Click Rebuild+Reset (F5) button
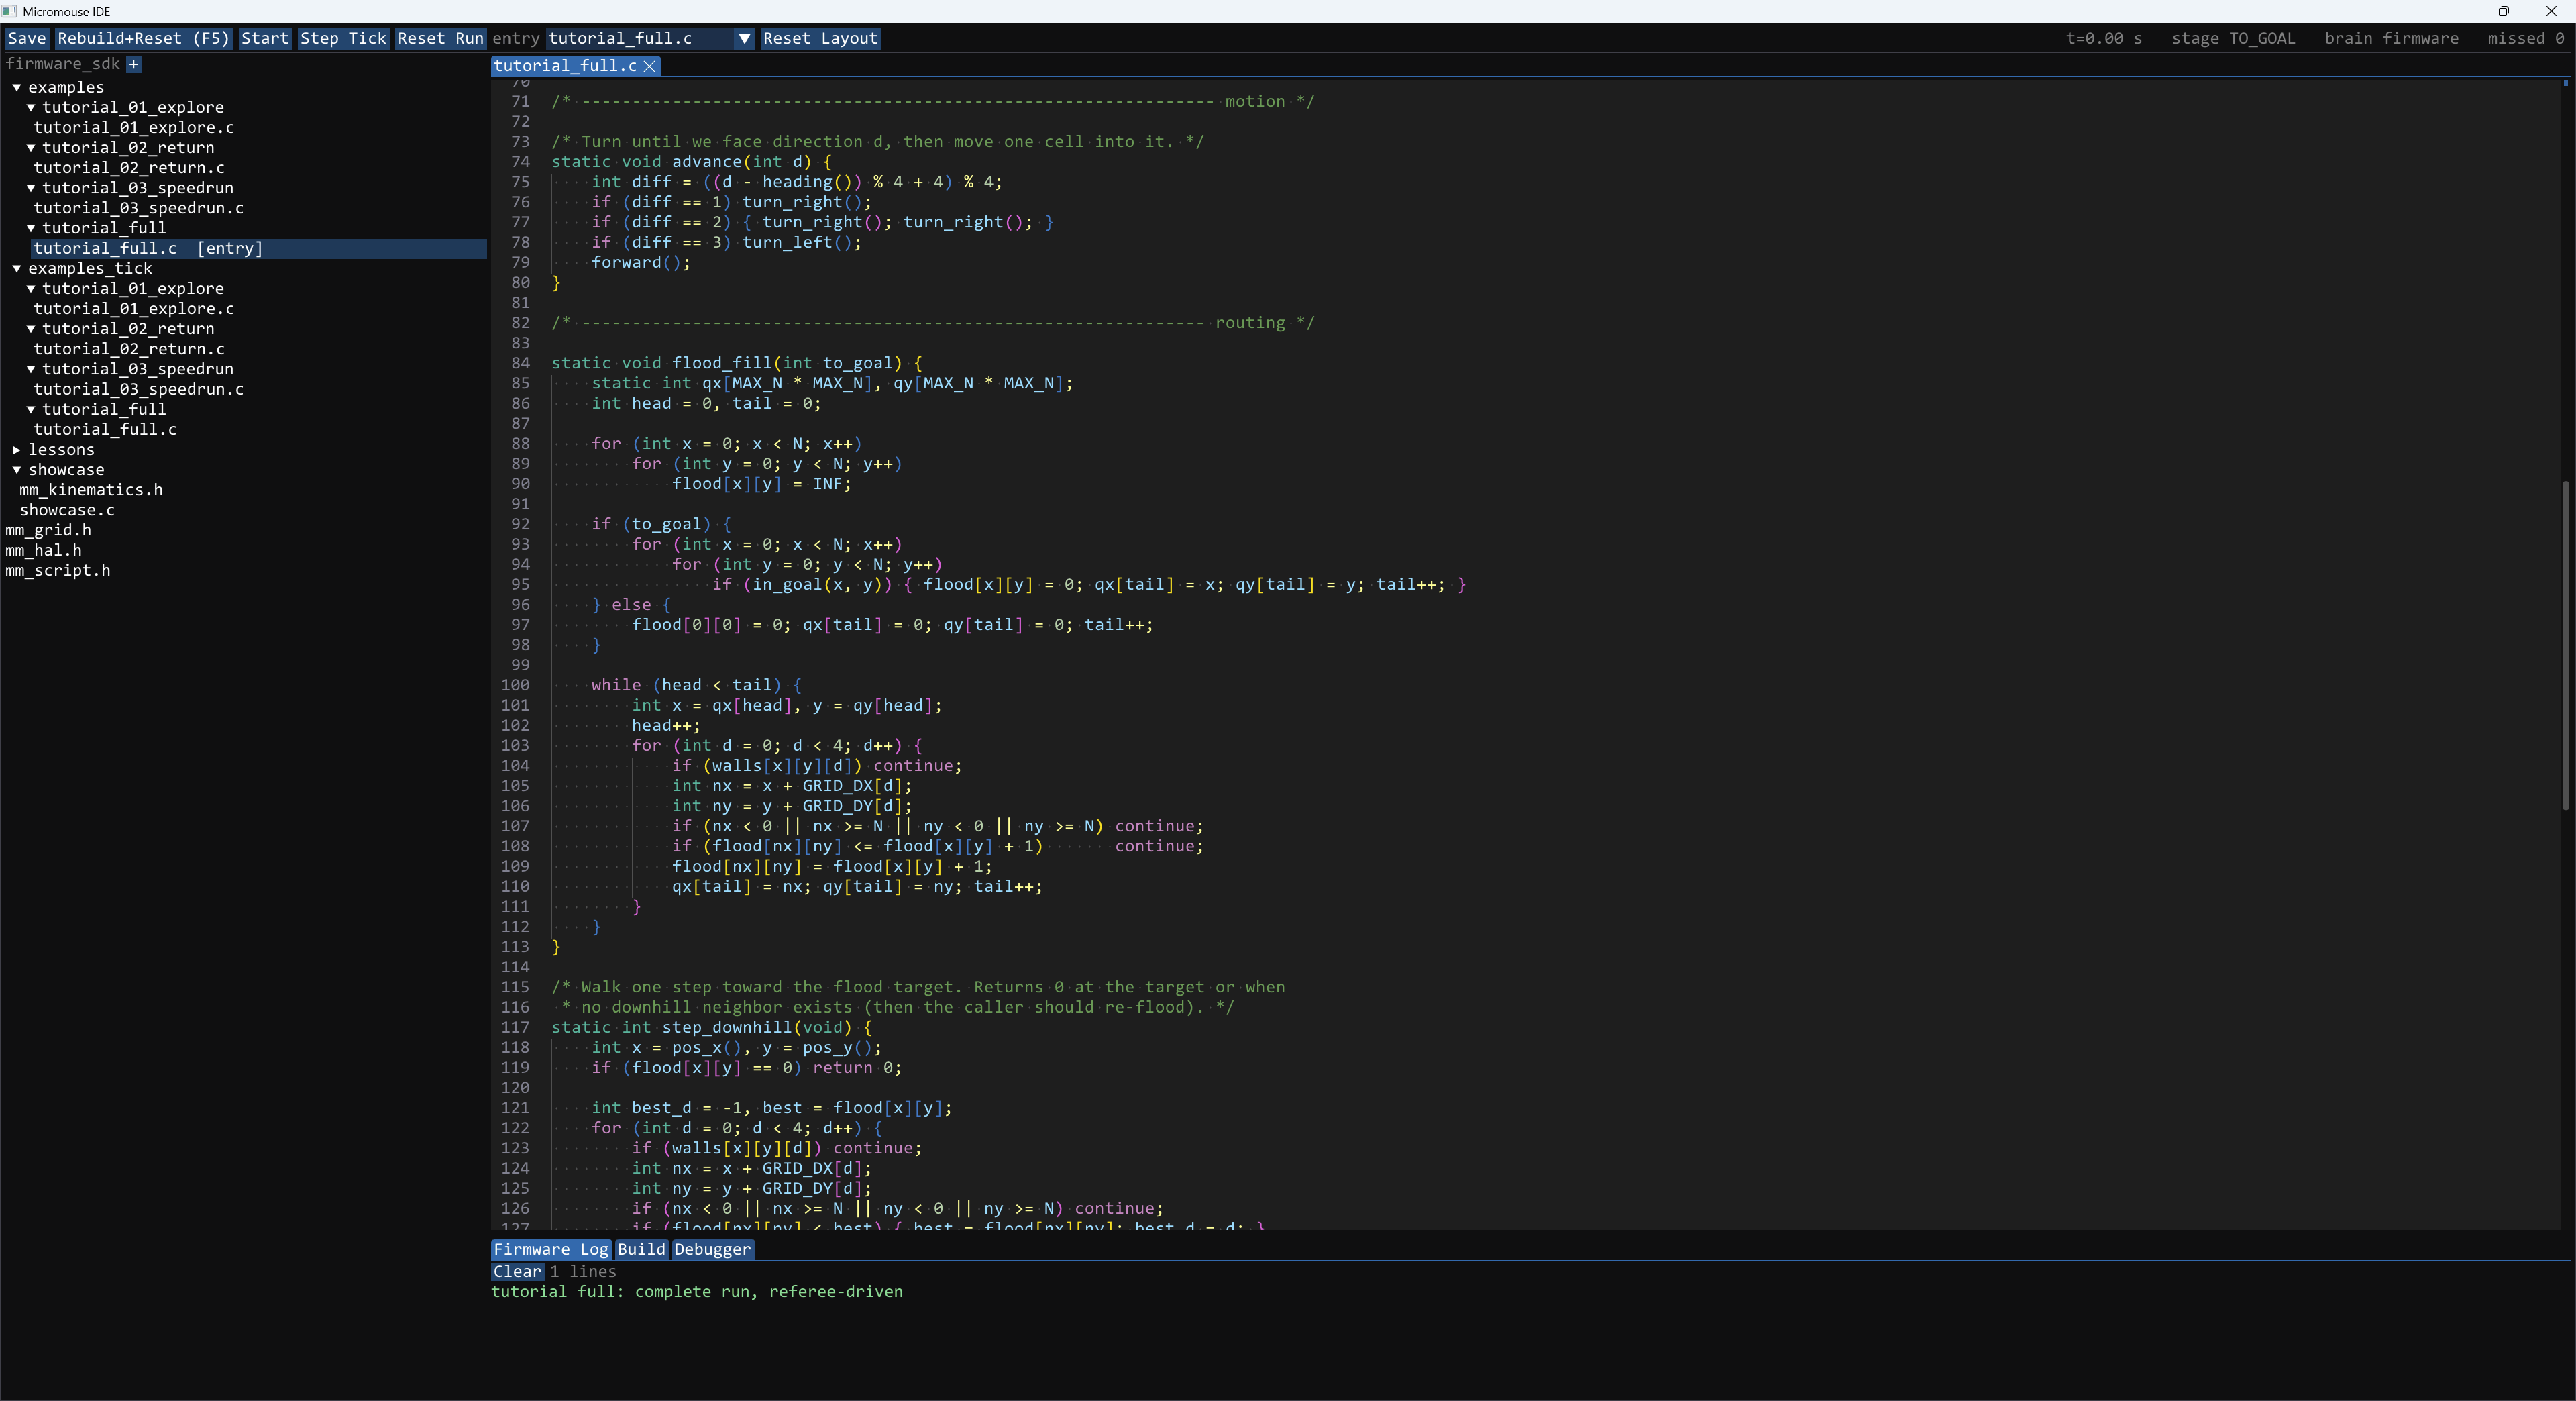 coord(143,38)
